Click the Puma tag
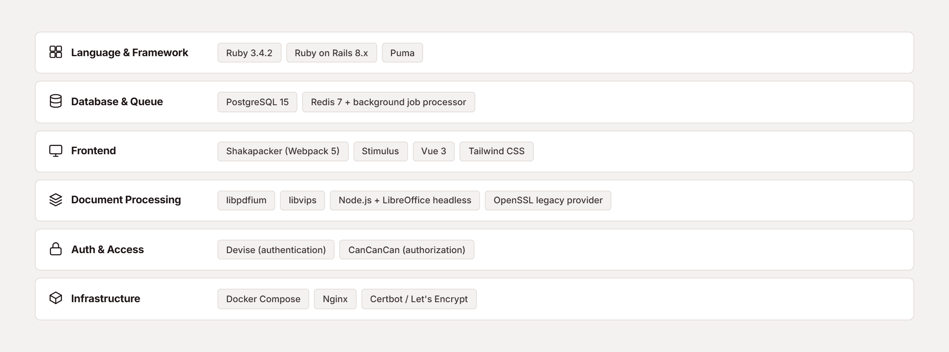This screenshot has width=949, height=352. (x=403, y=53)
